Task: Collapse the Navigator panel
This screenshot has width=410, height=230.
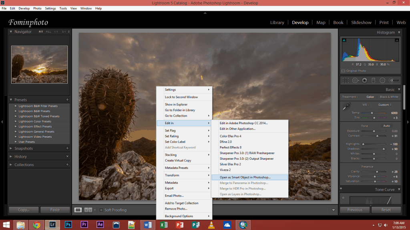Action: [11, 32]
